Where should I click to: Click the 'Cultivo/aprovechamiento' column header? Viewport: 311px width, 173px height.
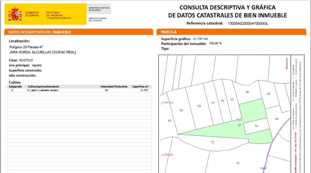(x=43, y=86)
